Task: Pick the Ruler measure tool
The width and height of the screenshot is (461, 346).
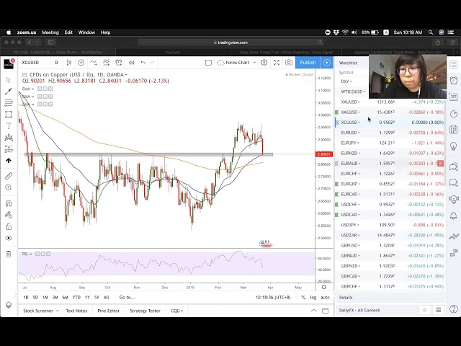Action: click(9, 176)
